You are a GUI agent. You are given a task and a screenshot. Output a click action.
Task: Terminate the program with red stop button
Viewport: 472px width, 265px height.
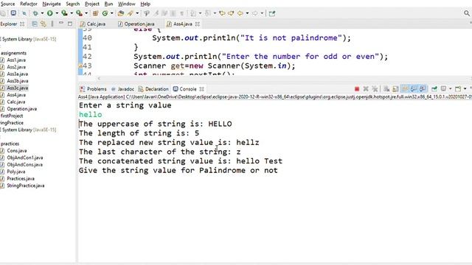357,89
